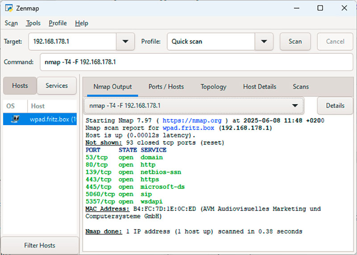Screen dimensions: 357x255
Task: Switch to the Services list button
Action: click(x=57, y=86)
